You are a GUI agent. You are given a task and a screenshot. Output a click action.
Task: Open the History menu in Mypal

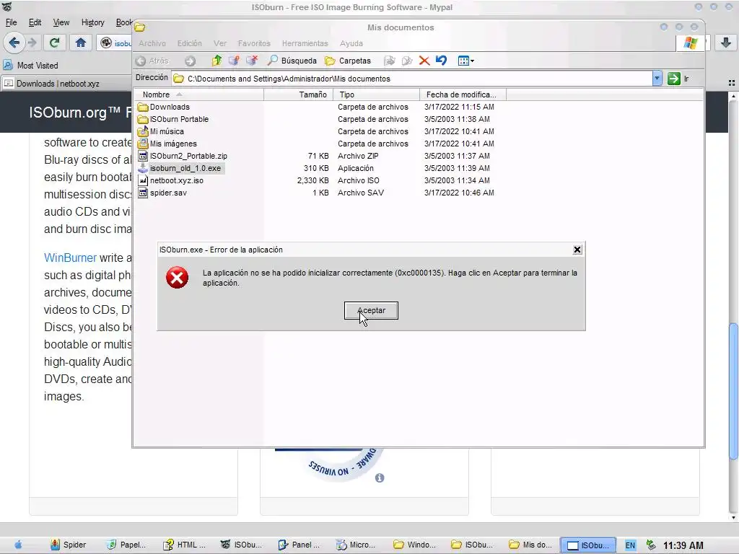93,22
